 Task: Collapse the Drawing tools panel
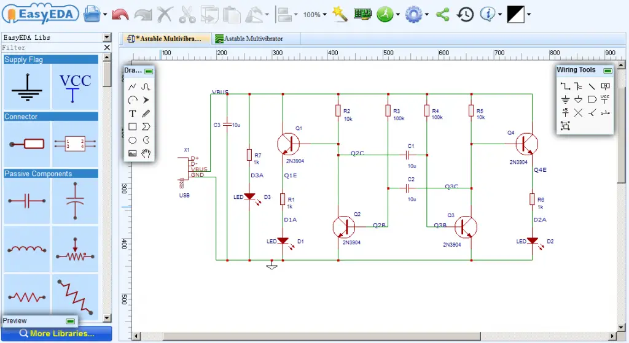(x=149, y=71)
